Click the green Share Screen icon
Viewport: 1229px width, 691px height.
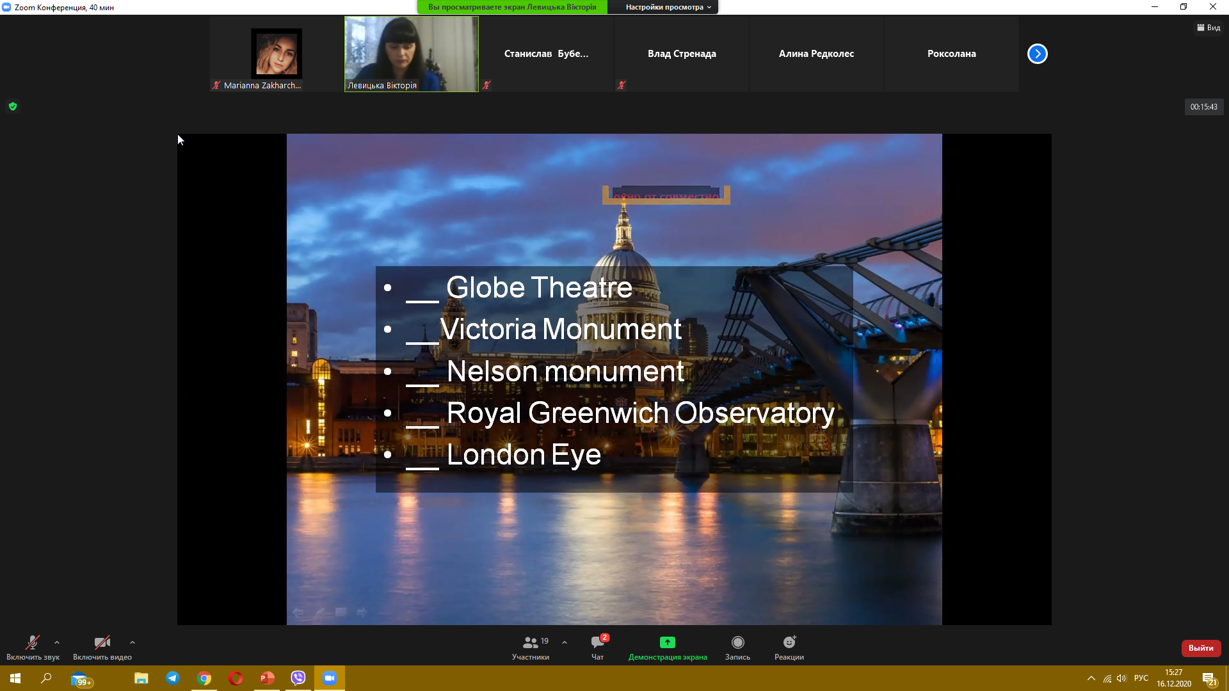coord(667,642)
